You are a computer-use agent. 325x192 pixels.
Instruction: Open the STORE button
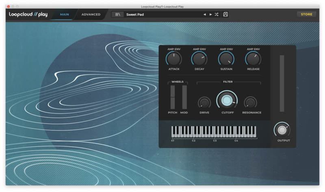[x=306, y=14]
